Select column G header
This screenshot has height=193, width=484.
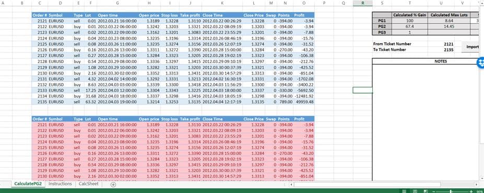coord(117,3)
